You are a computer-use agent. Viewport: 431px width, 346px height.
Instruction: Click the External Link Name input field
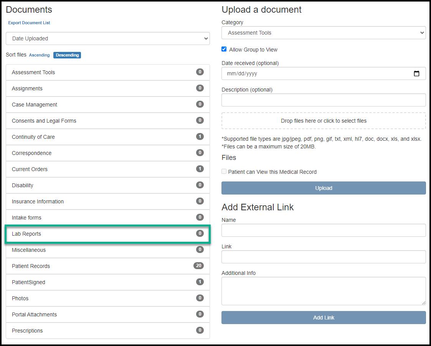coord(323,230)
